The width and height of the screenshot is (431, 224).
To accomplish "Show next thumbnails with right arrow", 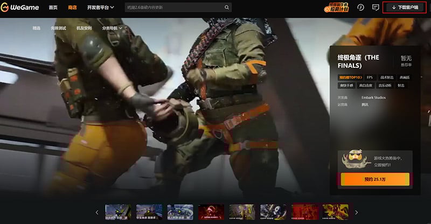I will (x=357, y=213).
